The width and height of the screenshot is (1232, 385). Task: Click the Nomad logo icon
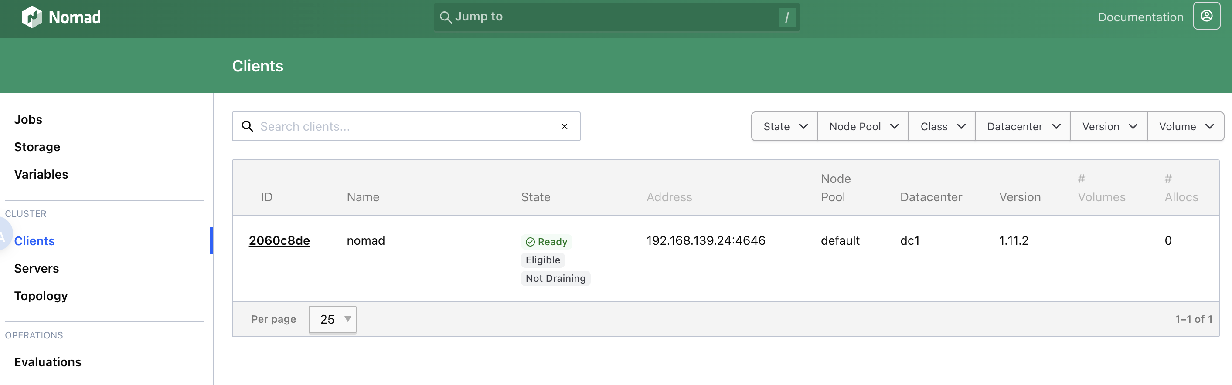[31, 17]
